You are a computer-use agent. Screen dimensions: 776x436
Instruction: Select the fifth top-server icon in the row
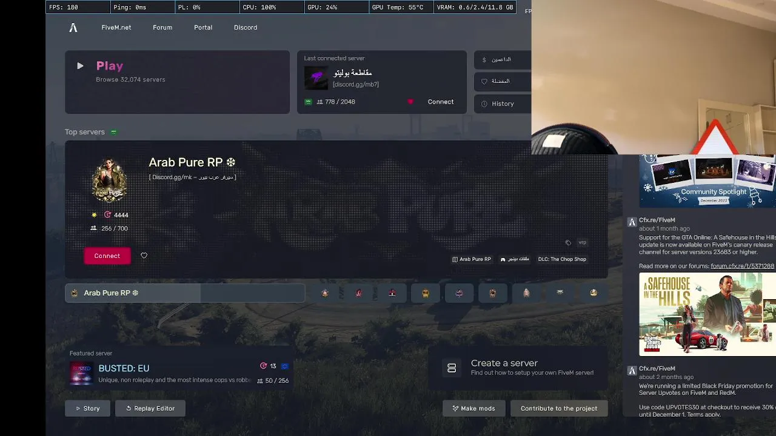tap(459, 293)
